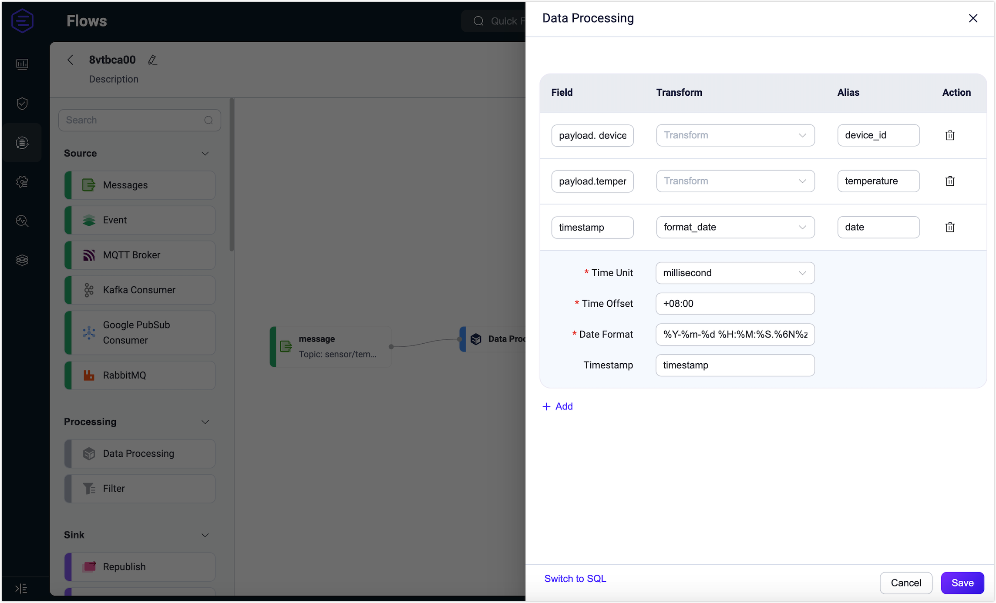Click the search magnifier icon in node search
This screenshot has height=603, width=996.
tap(209, 120)
